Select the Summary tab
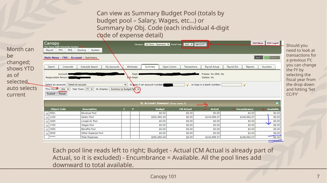Screen dimensions: 327x183 (150, 67)
